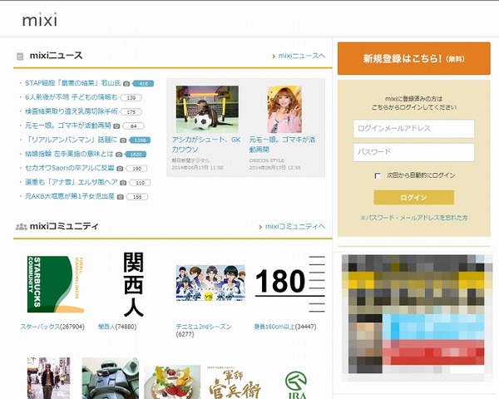
Task: Open the 190 comment count badge
Action: pyautogui.click(x=136, y=168)
